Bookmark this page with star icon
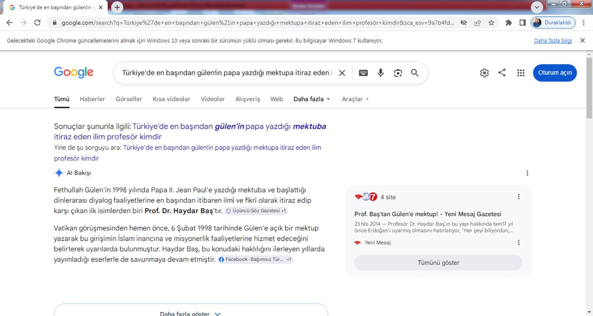 [491, 23]
